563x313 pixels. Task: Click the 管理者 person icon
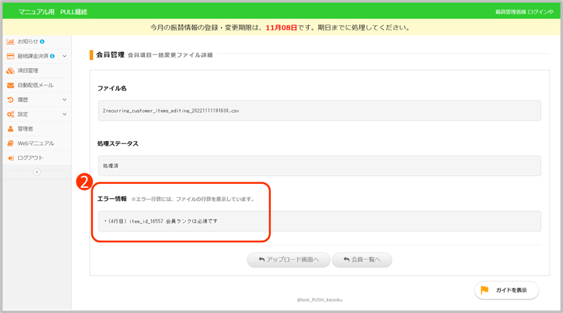pyautogui.click(x=10, y=129)
